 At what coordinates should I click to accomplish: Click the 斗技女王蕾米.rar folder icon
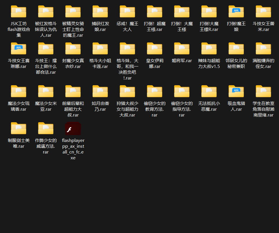(263, 12)
